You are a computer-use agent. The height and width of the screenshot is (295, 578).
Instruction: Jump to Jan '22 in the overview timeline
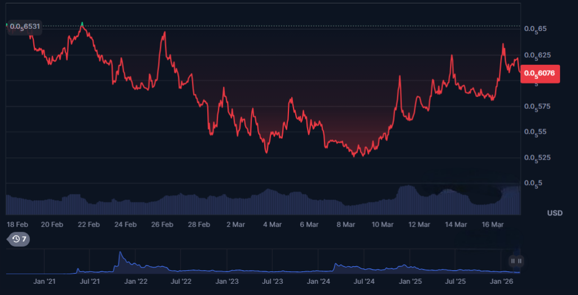click(135, 280)
